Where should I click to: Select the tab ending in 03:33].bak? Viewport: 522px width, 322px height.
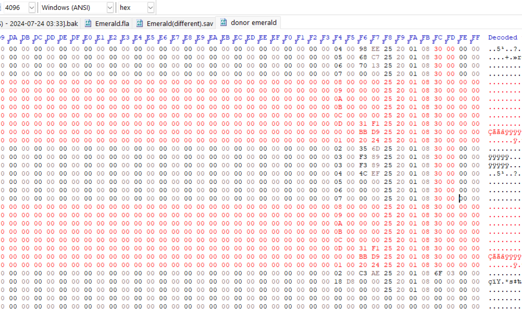pos(39,23)
